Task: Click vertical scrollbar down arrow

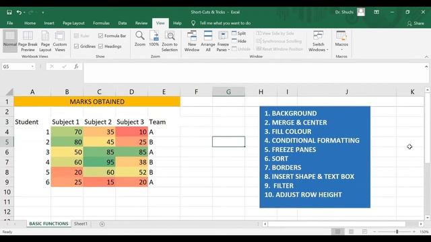Action: click(x=427, y=218)
